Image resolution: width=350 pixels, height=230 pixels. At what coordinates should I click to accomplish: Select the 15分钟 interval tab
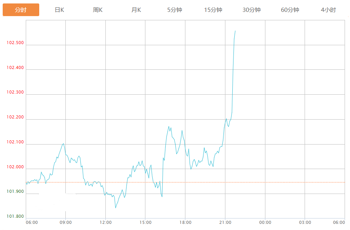coord(213,10)
